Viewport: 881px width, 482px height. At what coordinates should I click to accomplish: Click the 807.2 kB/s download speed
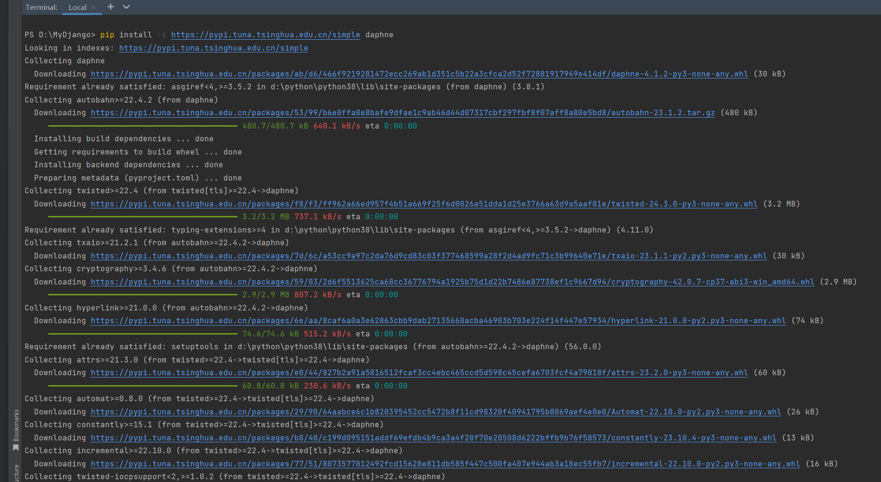coord(317,295)
